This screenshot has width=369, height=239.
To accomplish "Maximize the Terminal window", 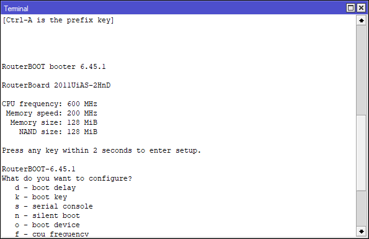I will pyautogui.click(x=350, y=8).
